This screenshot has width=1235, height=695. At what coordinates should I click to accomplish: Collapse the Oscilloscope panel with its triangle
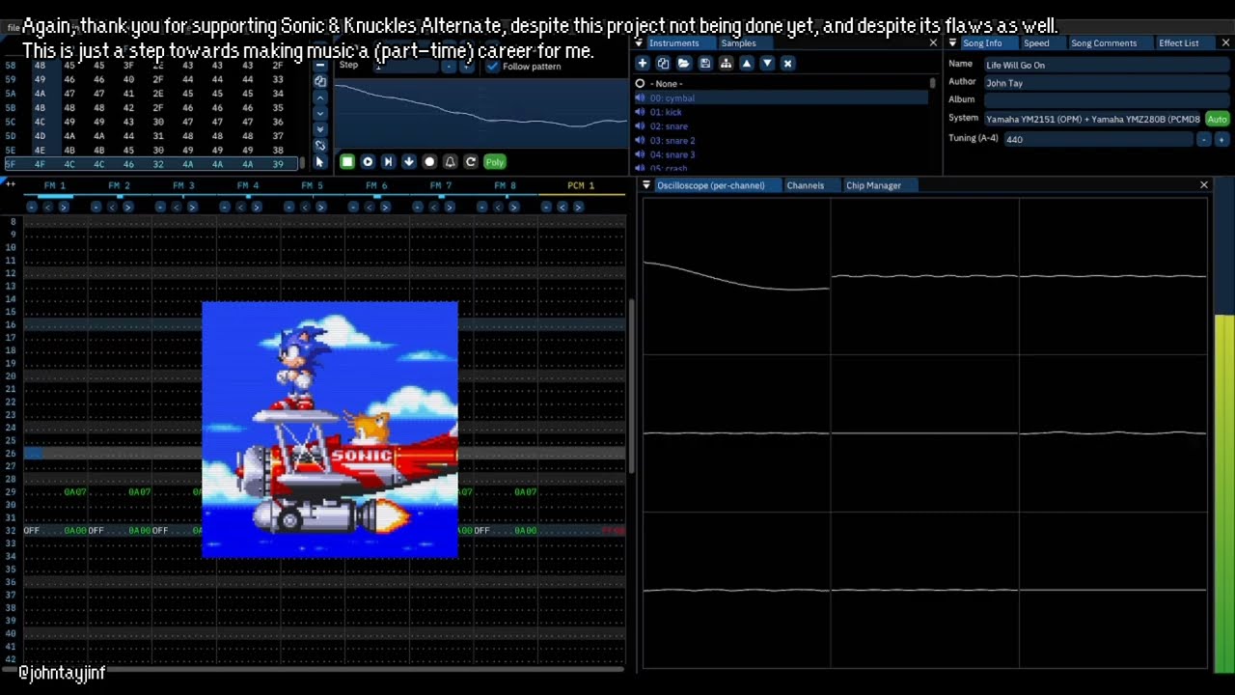[646, 185]
